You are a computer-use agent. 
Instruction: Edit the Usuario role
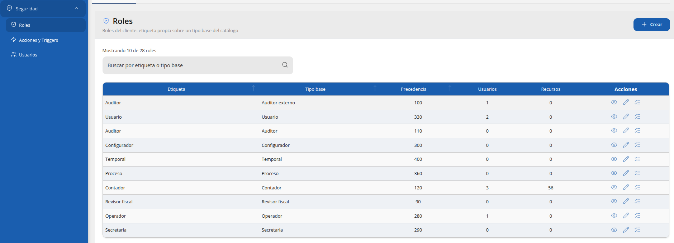tap(626, 117)
